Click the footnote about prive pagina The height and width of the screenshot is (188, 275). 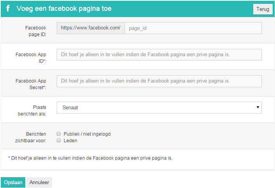(x=91, y=158)
